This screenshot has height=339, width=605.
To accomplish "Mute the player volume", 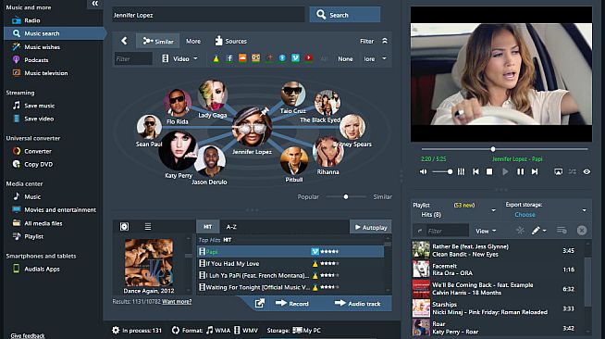I will pos(424,172).
